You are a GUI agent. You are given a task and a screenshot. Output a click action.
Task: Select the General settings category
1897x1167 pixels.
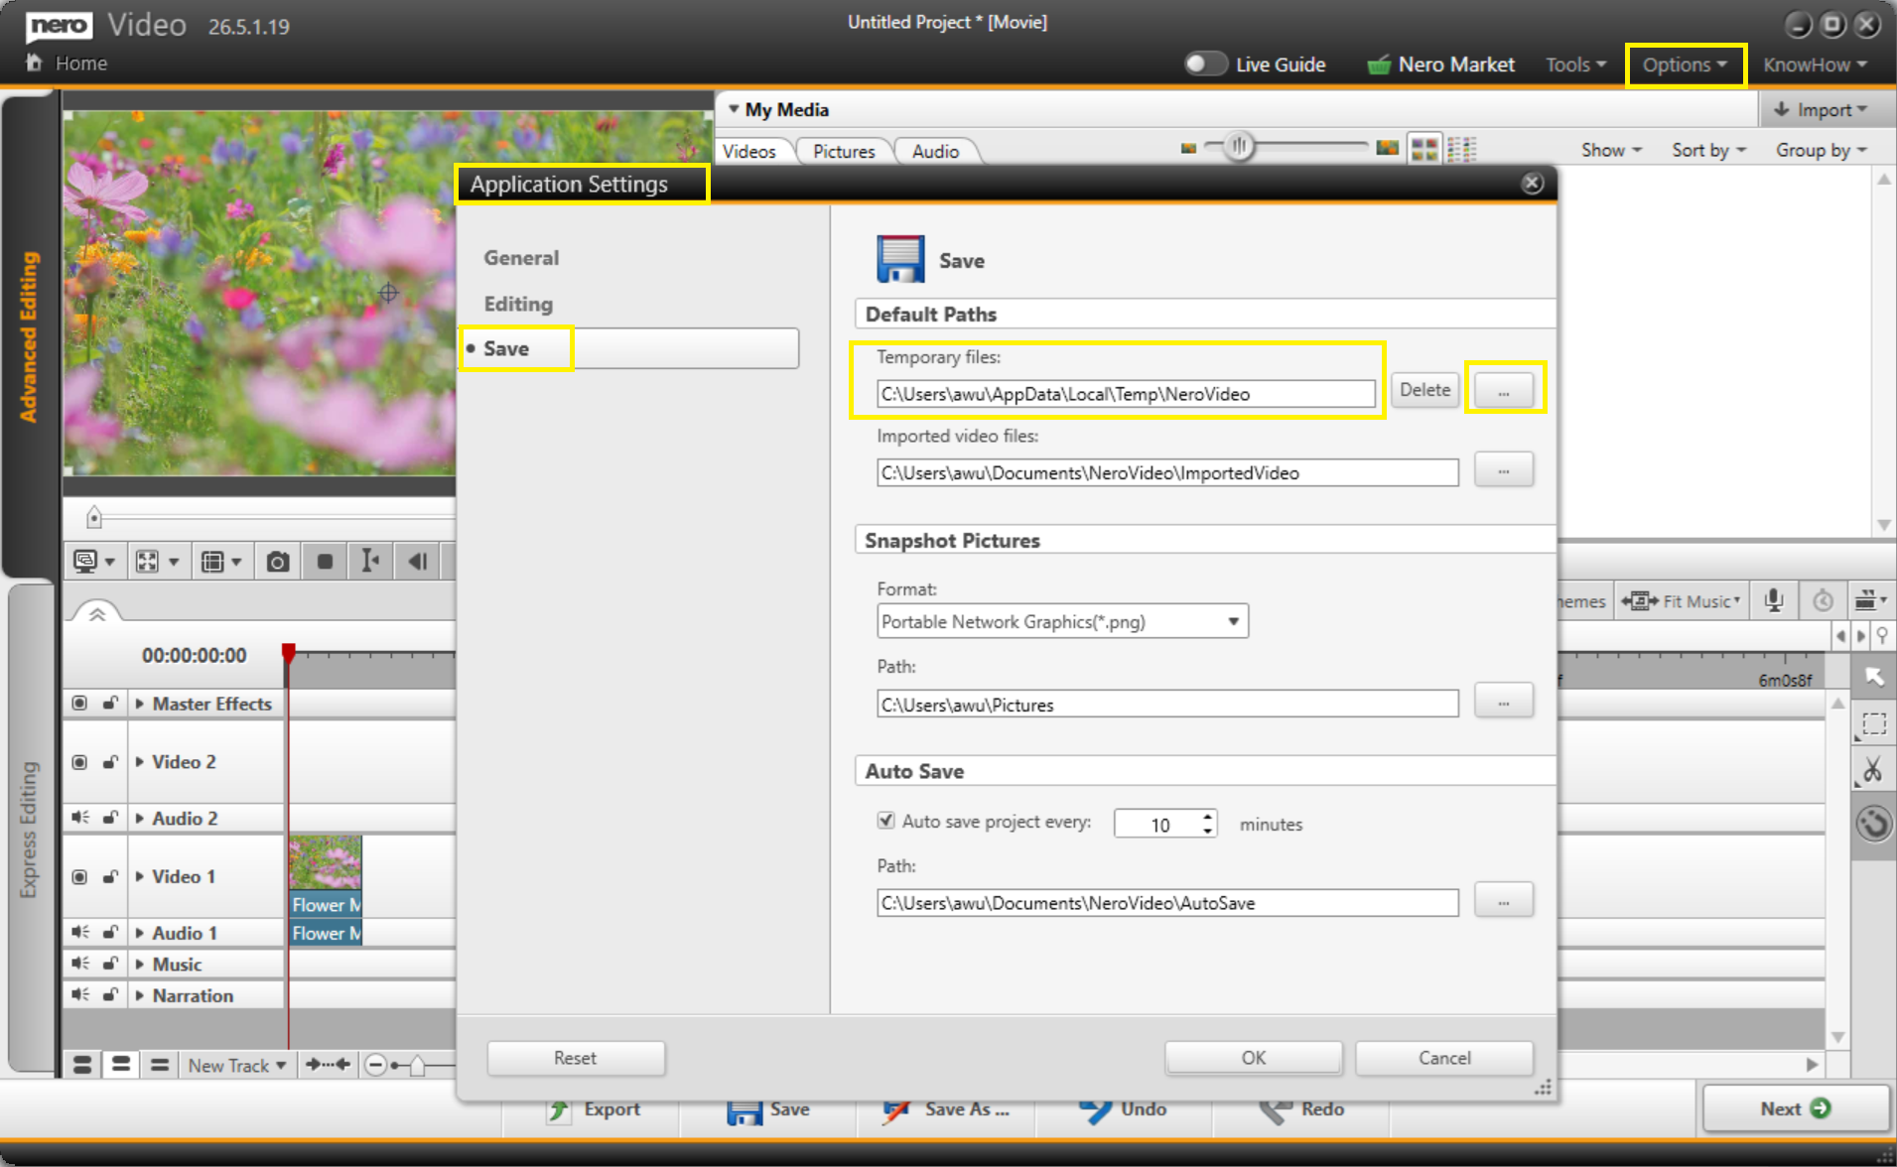[x=521, y=258]
